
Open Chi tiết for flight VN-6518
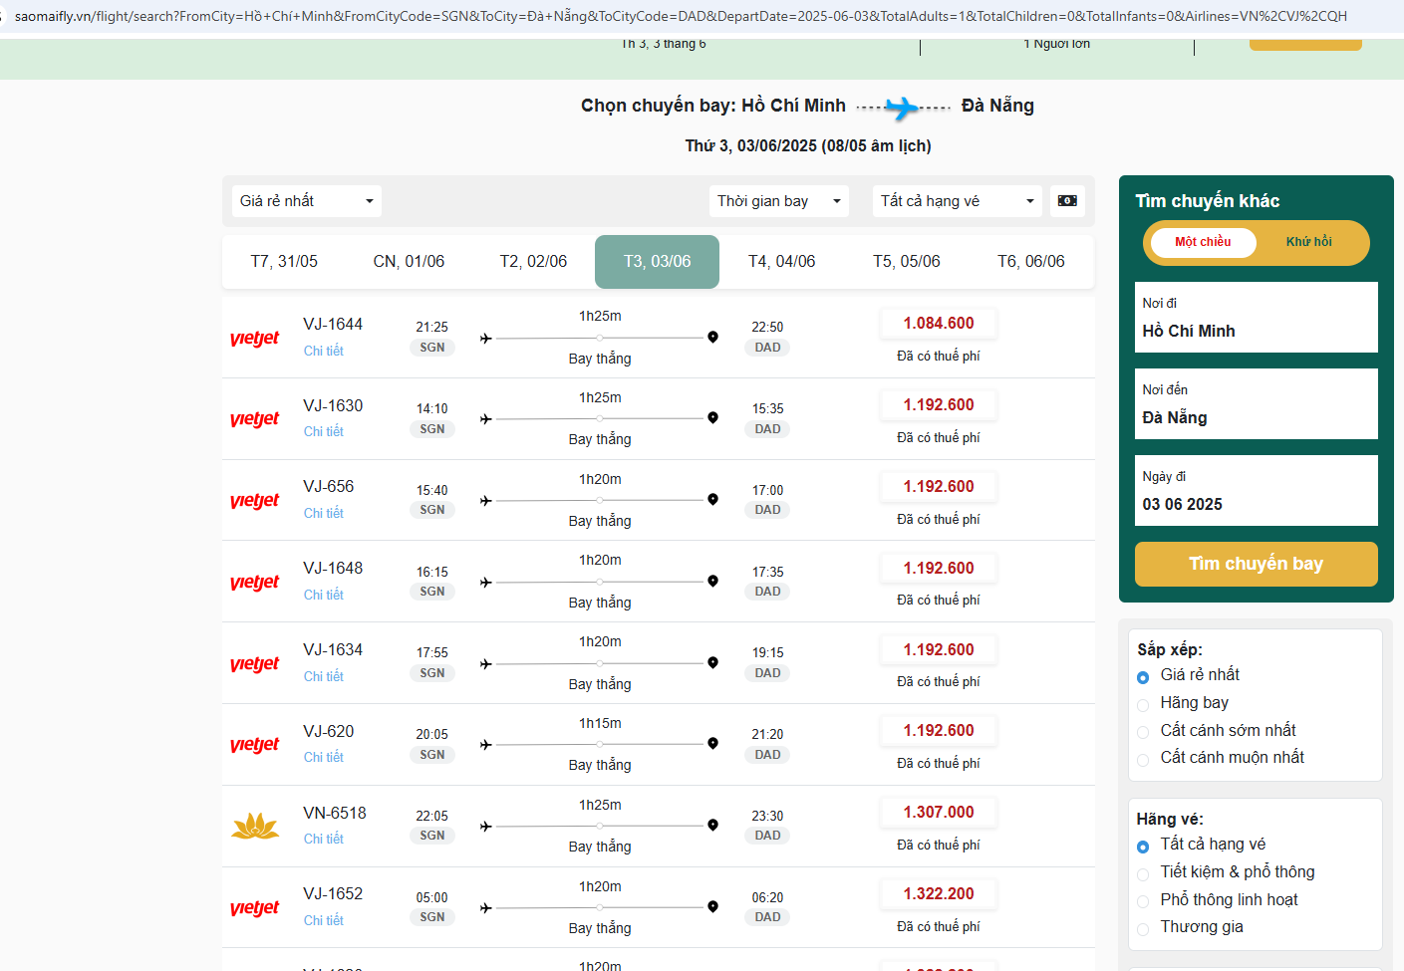point(324,839)
